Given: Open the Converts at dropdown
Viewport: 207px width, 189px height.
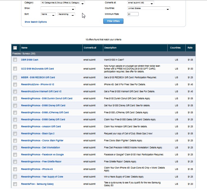Looking at the screenshot, I should tap(141, 3).
